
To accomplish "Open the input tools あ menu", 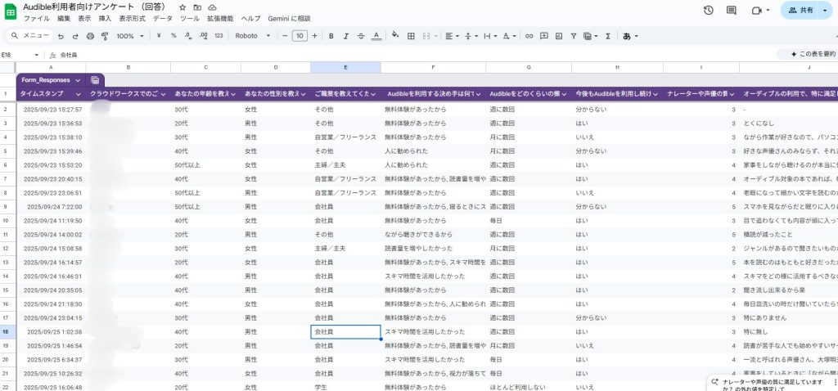I will click(630, 36).
